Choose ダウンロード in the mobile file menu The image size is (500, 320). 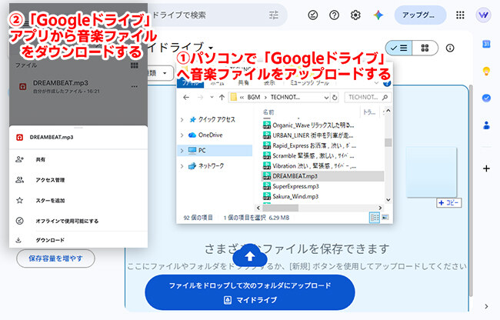point(78,240)
